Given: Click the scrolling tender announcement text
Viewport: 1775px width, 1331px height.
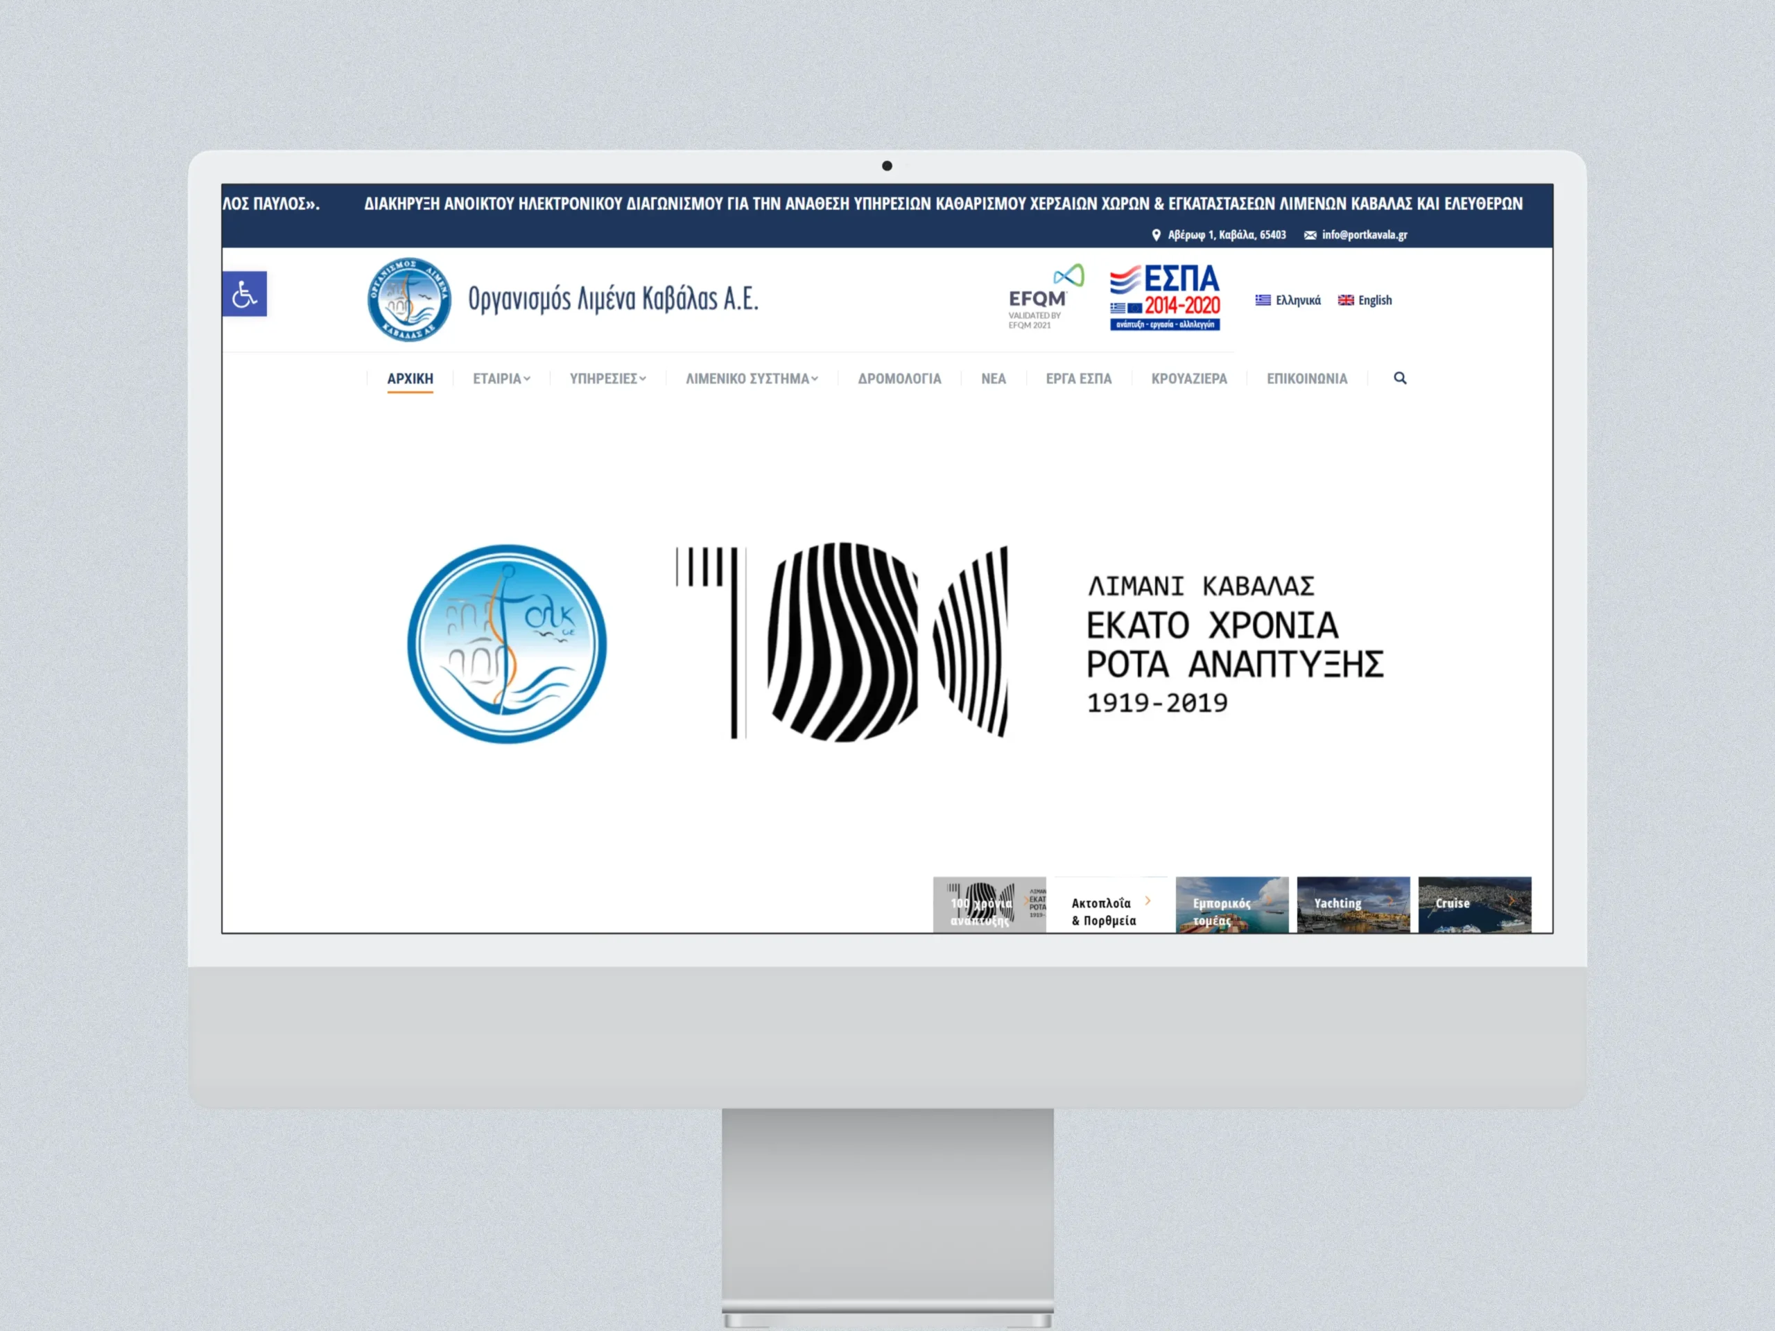Looking at the screenshot, I should 943,204.
